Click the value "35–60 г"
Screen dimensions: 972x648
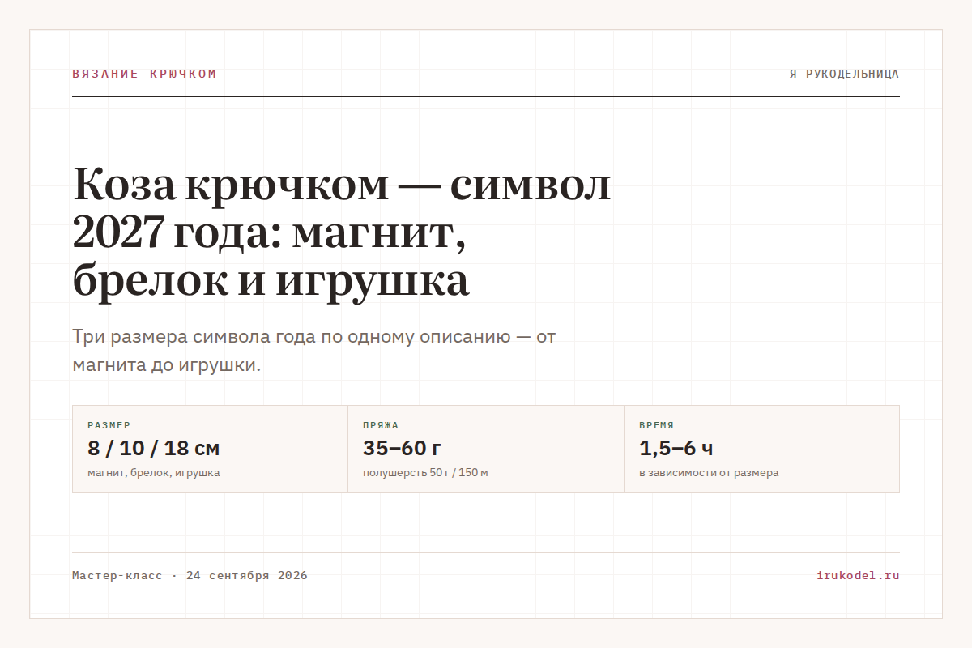point(402,448)
